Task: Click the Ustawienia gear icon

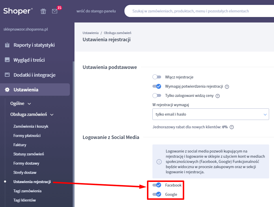Action: pyautogui.click(x=7, y=90)
